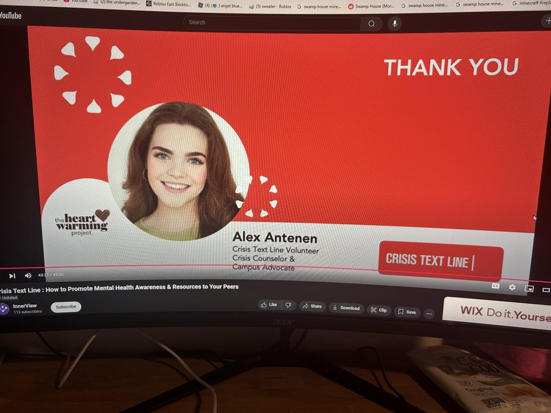Click the 113 subscribers count
This screenshot has height=413, width=551.
(x=28, y=311)
